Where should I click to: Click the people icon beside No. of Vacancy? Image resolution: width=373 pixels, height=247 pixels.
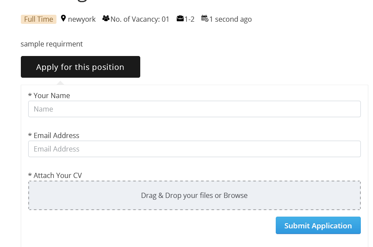point(106,18)
